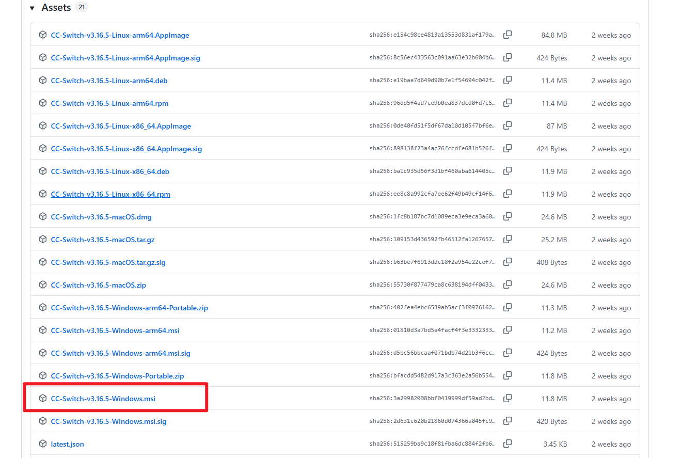
Task: Copy SHA256 hash for macOS.tar.gz.sig
Action: tap(508, 262)
